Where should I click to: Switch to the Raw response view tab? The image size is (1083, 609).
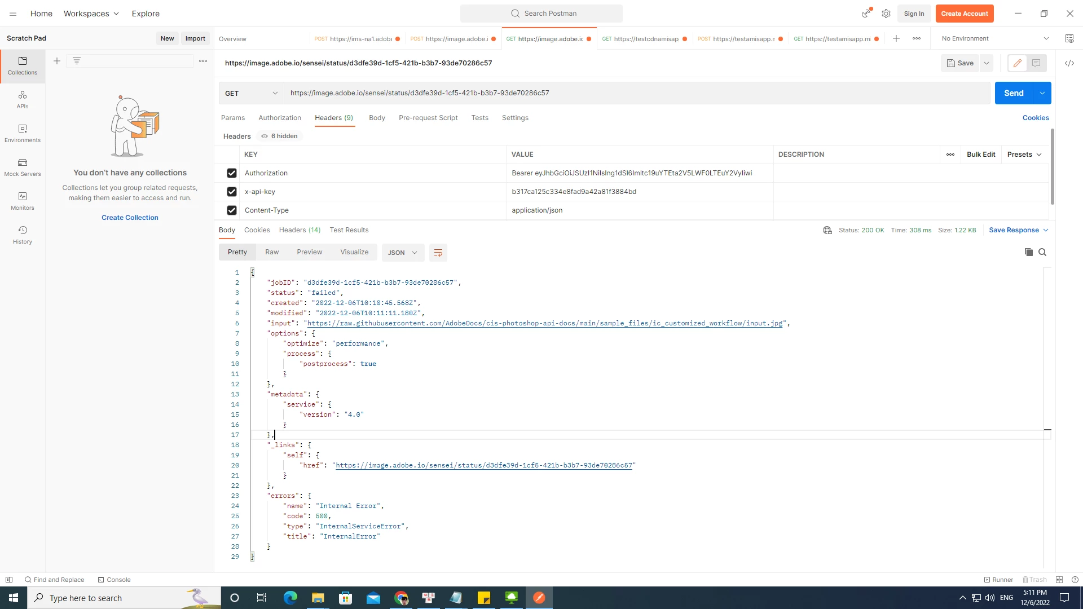click(272, 252)
